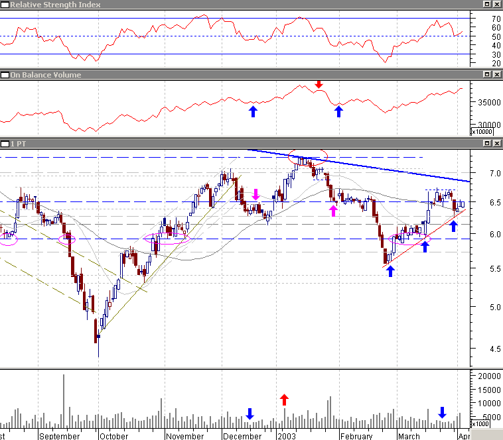Screen dimensions: 503x440
Task: Select the magenta down arrow in December price area
Action: pyautogui.click(x=255, y=194)
